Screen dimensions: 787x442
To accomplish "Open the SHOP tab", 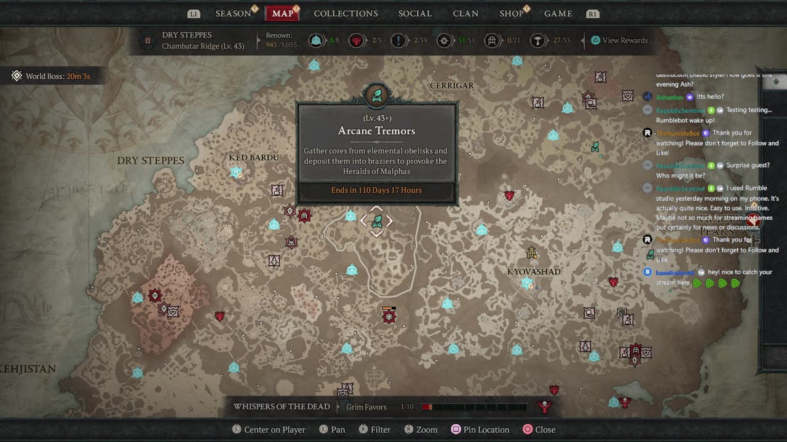I will click(x=511, y=14).
